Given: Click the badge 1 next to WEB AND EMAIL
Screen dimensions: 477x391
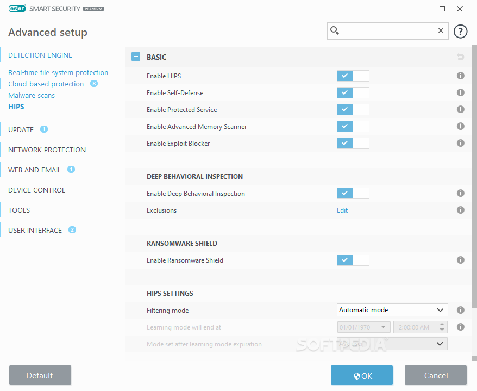Looking at the screenshot, I should 71,169.
